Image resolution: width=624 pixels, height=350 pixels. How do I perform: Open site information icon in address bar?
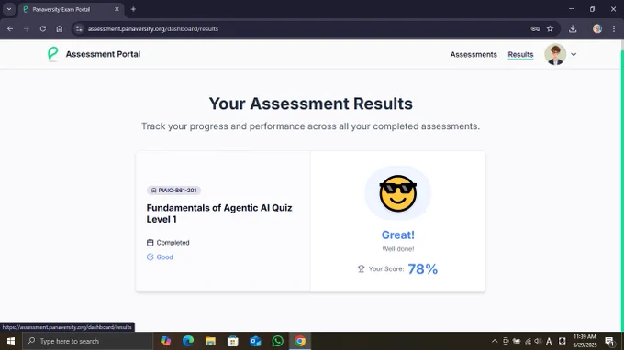click(x=79, y=28)
